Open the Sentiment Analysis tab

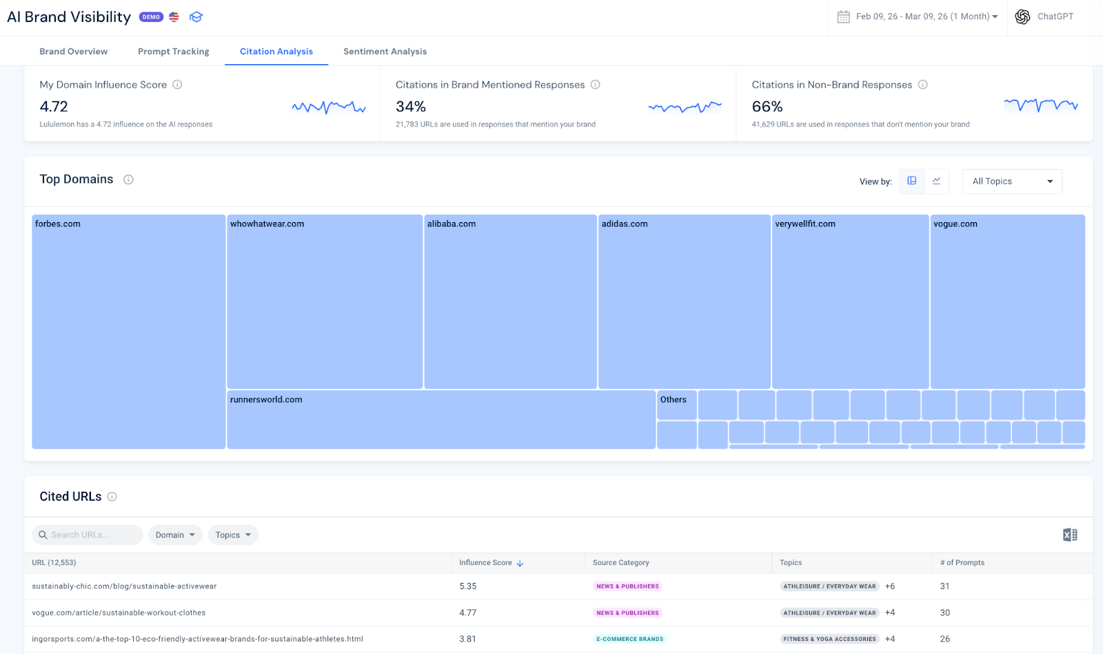pyautogui.click(x=385, y=52)
